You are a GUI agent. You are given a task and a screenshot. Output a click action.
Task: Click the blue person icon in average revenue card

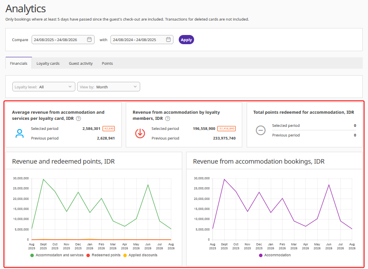[19, 133]
